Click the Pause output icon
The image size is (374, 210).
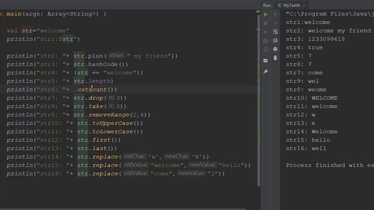click(x=265, y=32)
